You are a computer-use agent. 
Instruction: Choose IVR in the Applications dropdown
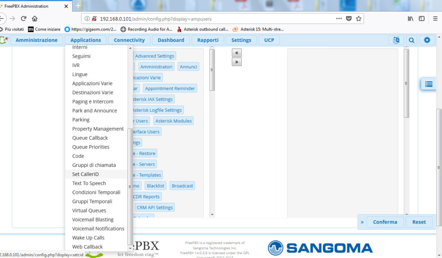[x=96, y=65]
